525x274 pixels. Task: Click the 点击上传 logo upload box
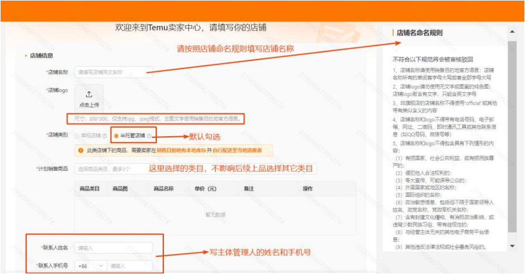coord(89,98)
